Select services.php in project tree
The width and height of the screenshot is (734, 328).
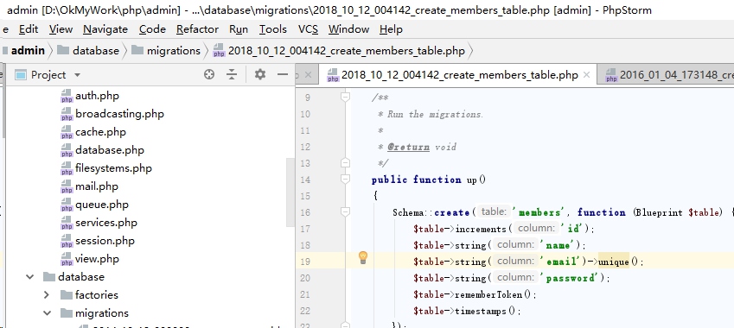coord(105,223)
